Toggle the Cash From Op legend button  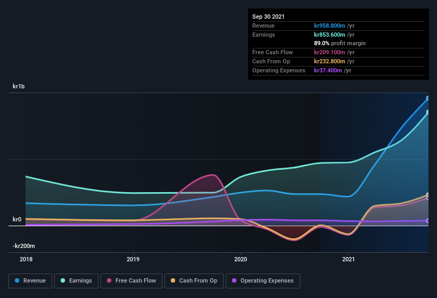[194, 281]
